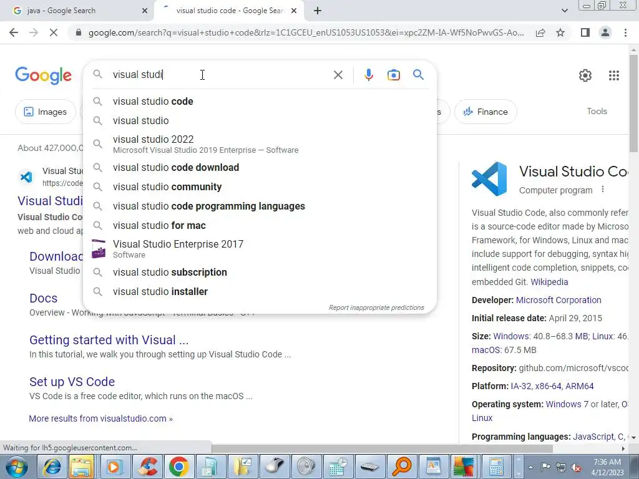Open JavaScript programming language link
Screen dimensions: 639x479
tap(594, 437)
